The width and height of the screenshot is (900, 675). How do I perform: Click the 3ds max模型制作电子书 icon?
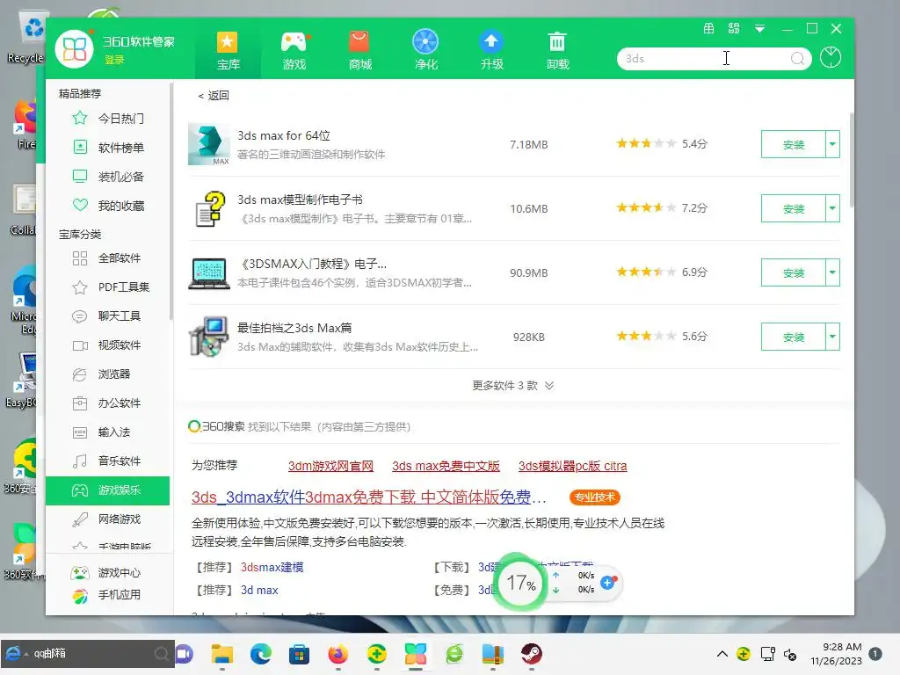(209, 209)
